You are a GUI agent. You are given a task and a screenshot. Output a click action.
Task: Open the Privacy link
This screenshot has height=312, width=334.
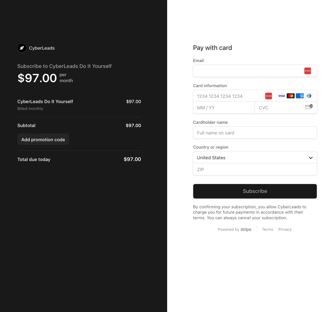point(285,229)
